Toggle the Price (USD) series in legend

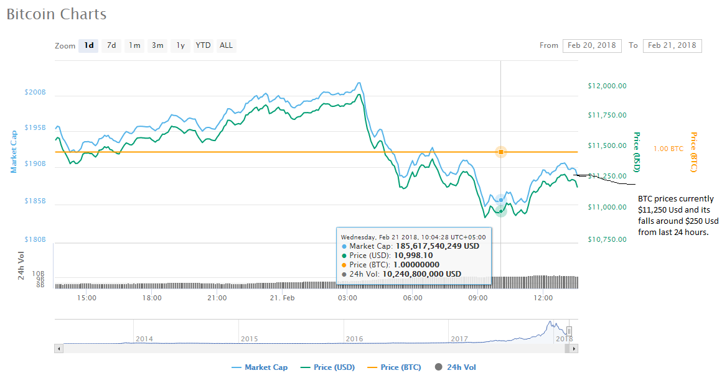pyautogui.click(x=327, y=367)
